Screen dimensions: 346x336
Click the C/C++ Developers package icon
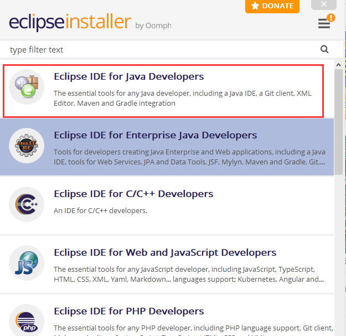[x=27, y=205]
